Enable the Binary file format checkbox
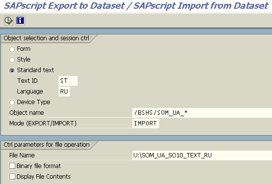This screenshot has width=272, height=184. (12, 166)
